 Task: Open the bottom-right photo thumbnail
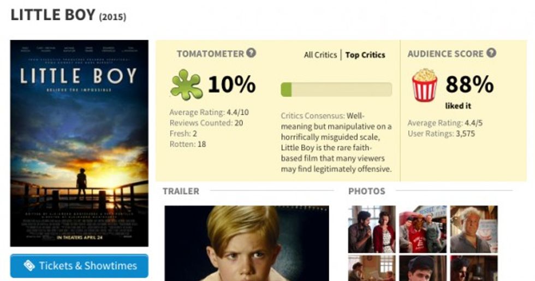(473, 268)
